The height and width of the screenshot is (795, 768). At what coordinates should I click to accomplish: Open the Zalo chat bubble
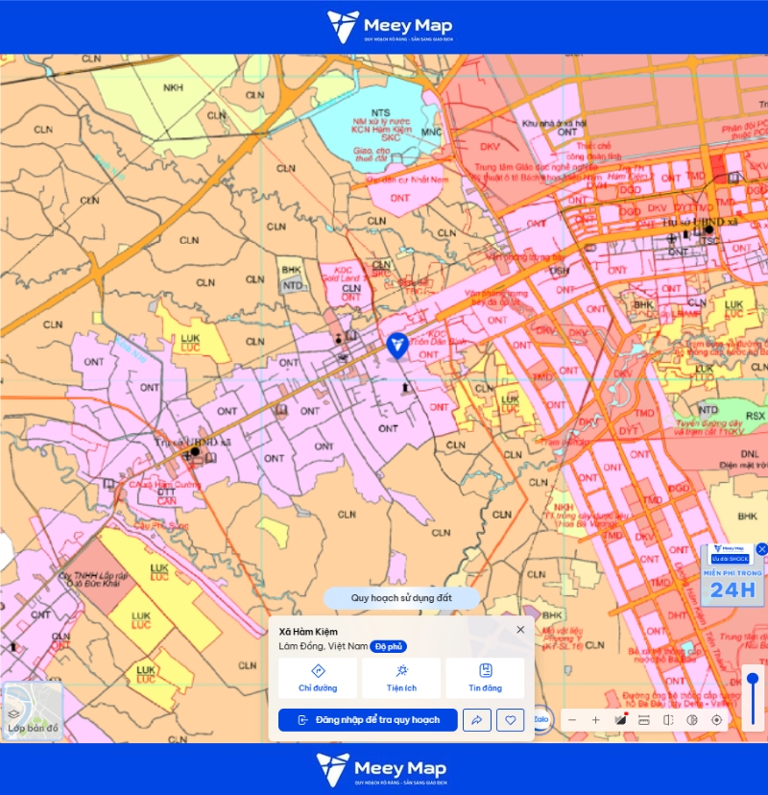541,719
